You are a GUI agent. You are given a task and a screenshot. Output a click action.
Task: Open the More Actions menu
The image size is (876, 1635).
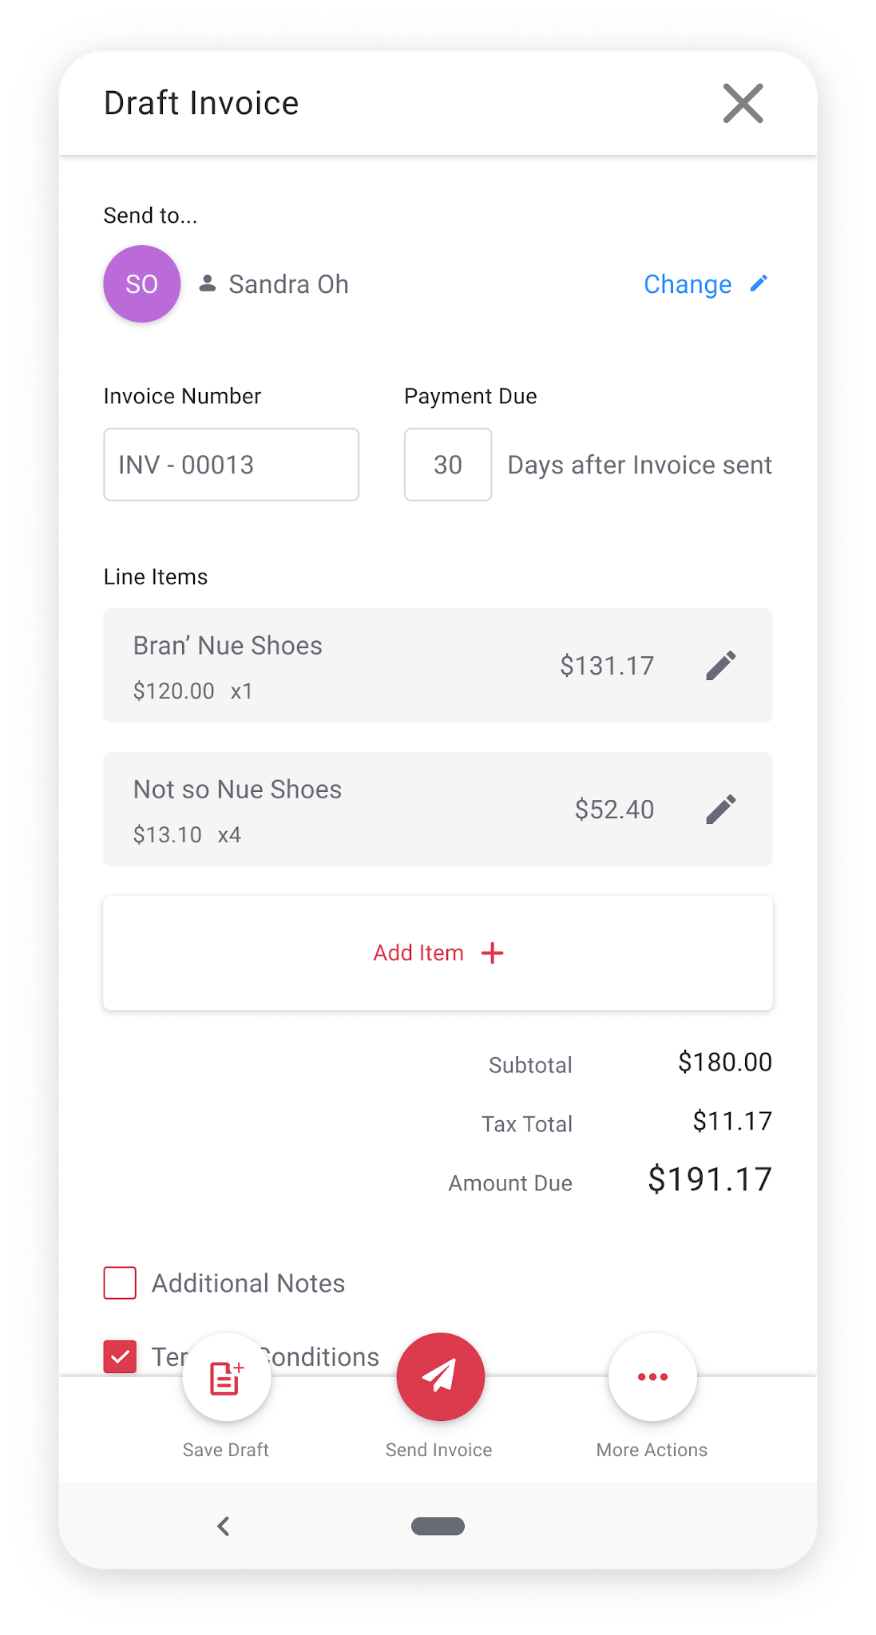click(x=652, y=1377)
